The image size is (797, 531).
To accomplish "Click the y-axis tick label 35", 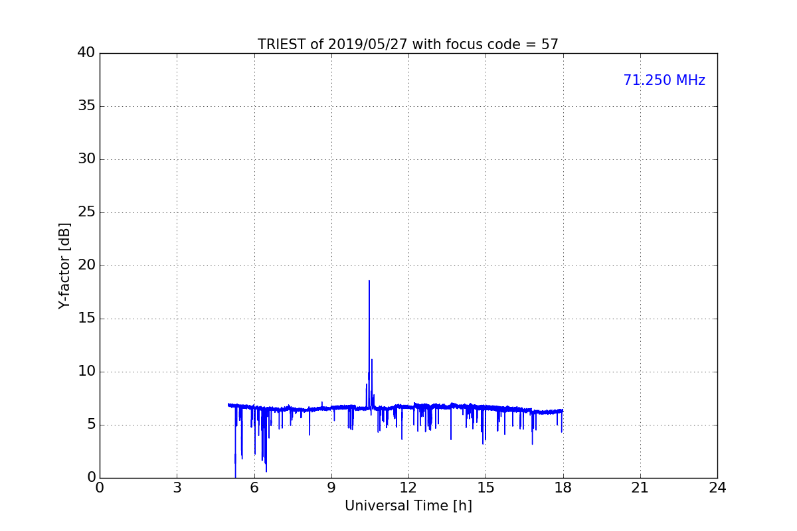I will [x=86, y=106].
